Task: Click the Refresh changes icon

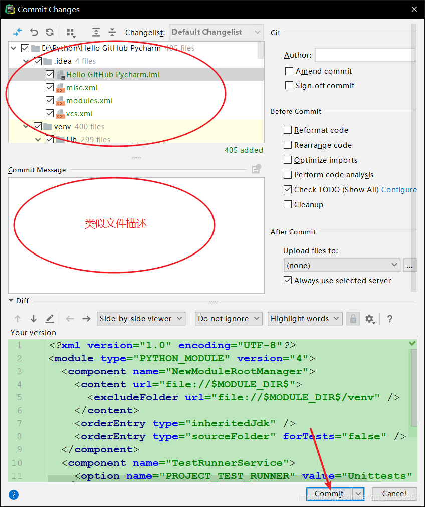Action: (50, 32)
